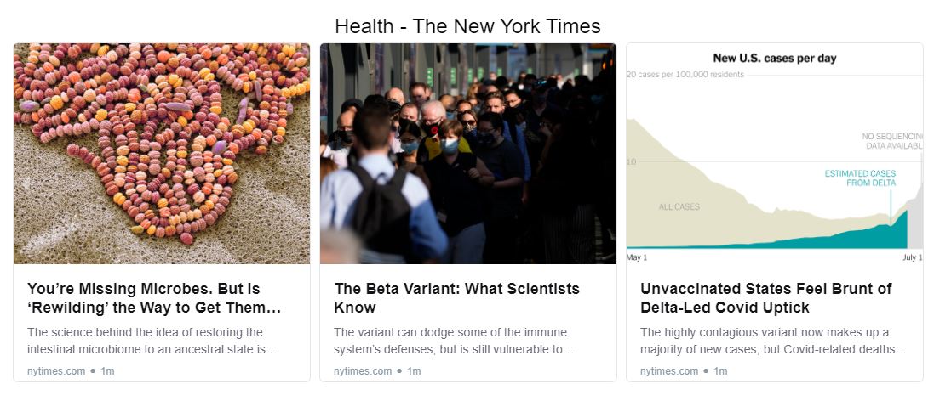The image size is (934, 395).
Task: Click the 1m timestamp on Beta Variant card
Action: (x=415, y=371)
